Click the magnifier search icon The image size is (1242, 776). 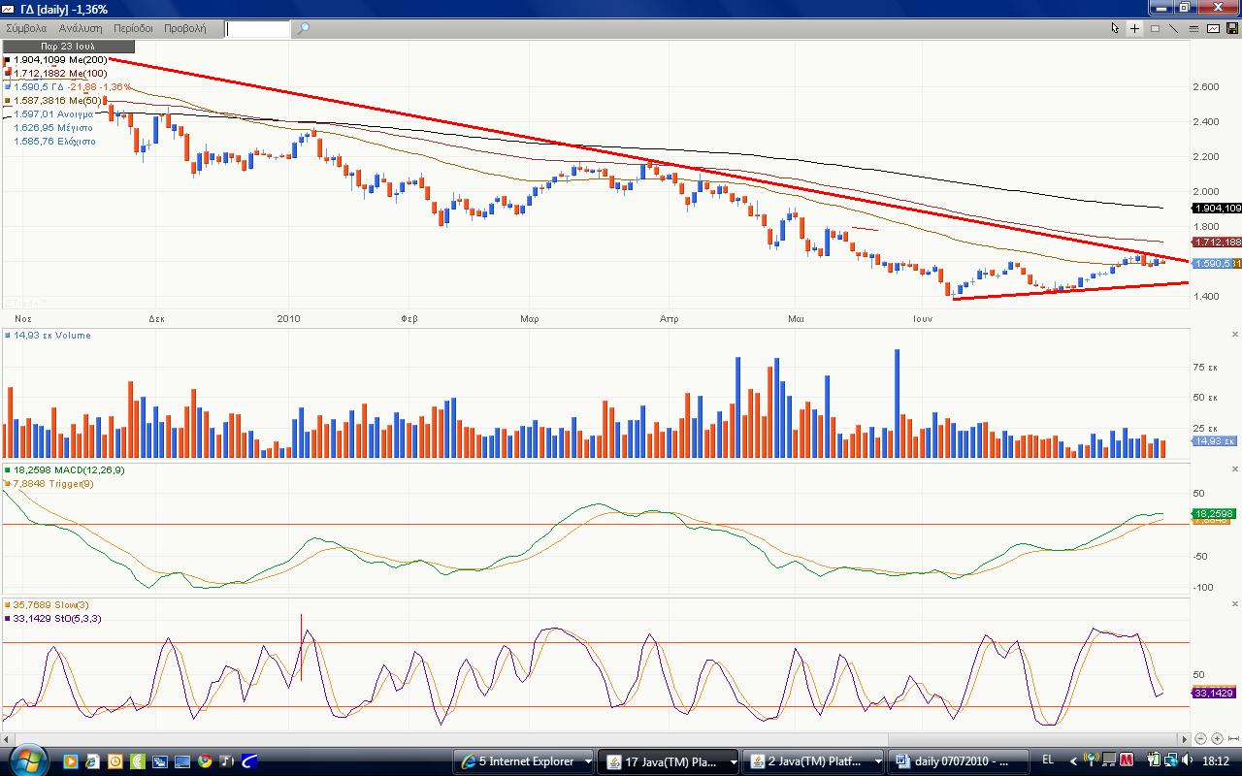pyautogui.click(x=303, y=28)
